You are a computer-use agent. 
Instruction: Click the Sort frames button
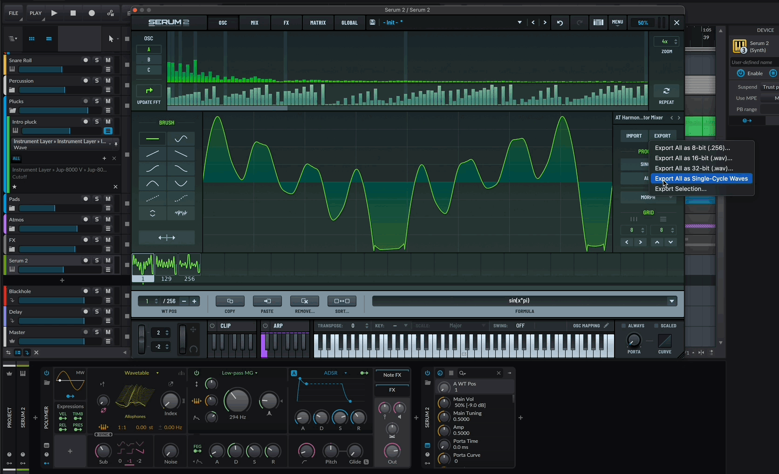[342, 301]
